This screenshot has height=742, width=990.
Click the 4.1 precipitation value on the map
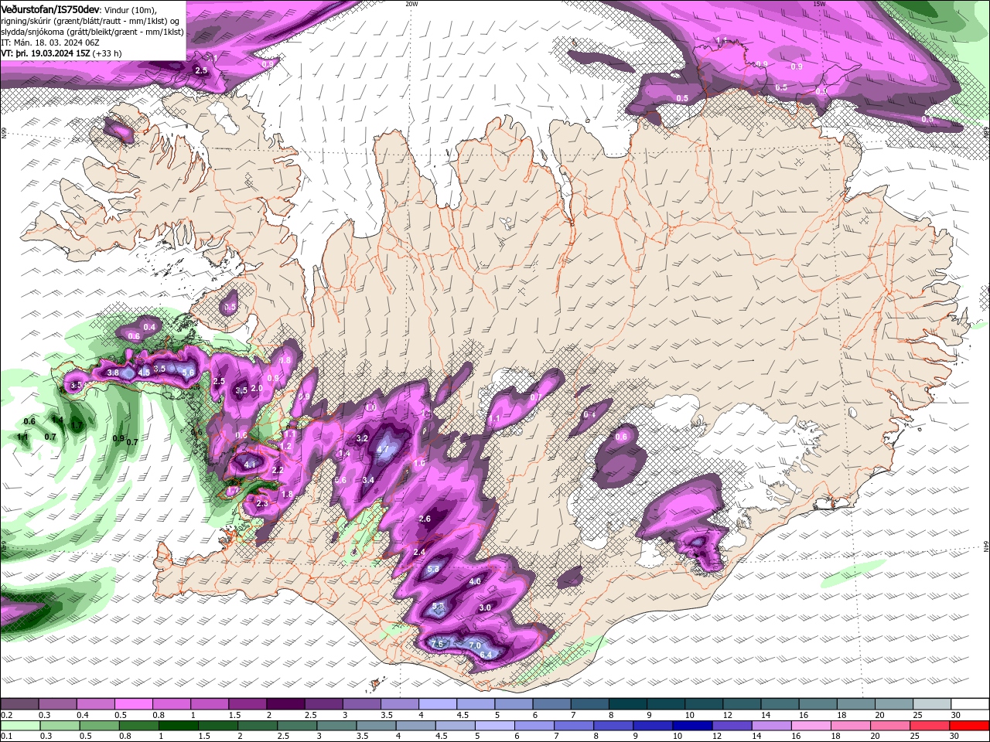tap(249, 465)
